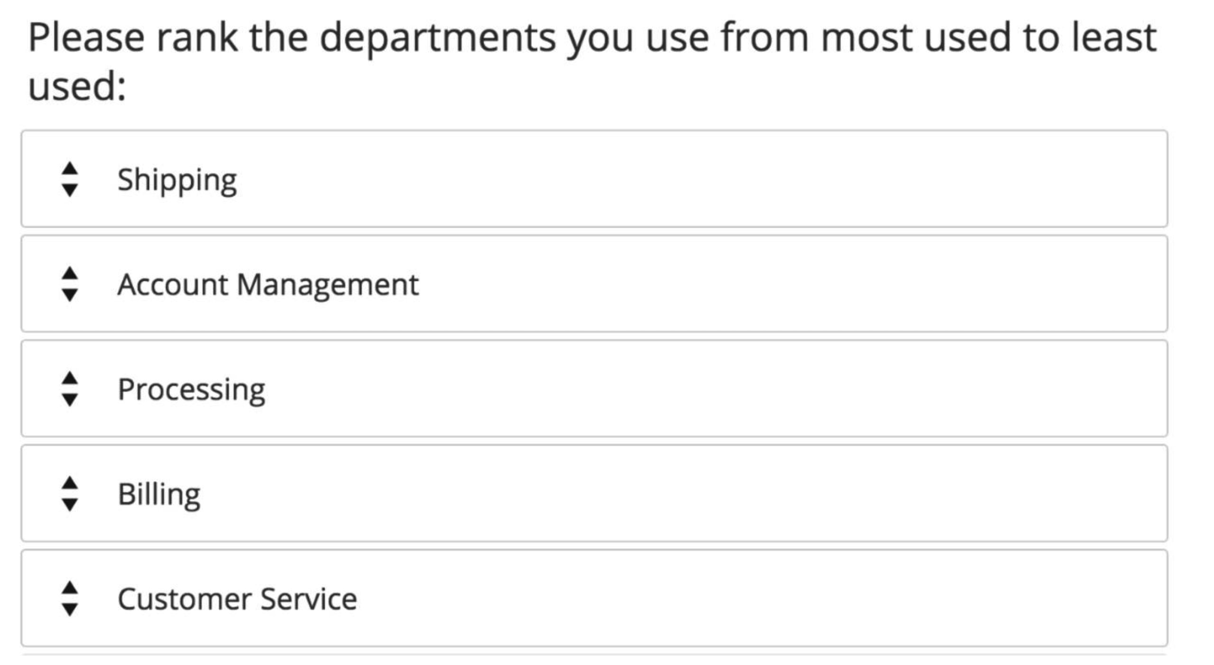Click Customer Service down arrow

70,609
